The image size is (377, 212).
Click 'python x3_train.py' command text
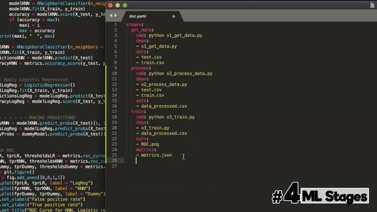click(171, 117)
